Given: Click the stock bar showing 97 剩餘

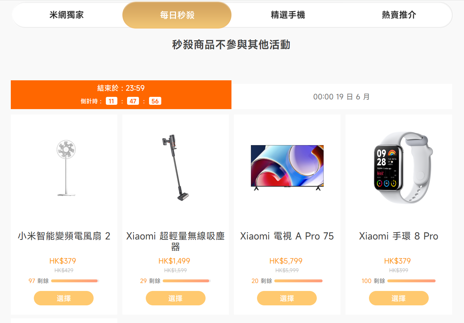Looking at the screenshot, I should pos(75,281).
